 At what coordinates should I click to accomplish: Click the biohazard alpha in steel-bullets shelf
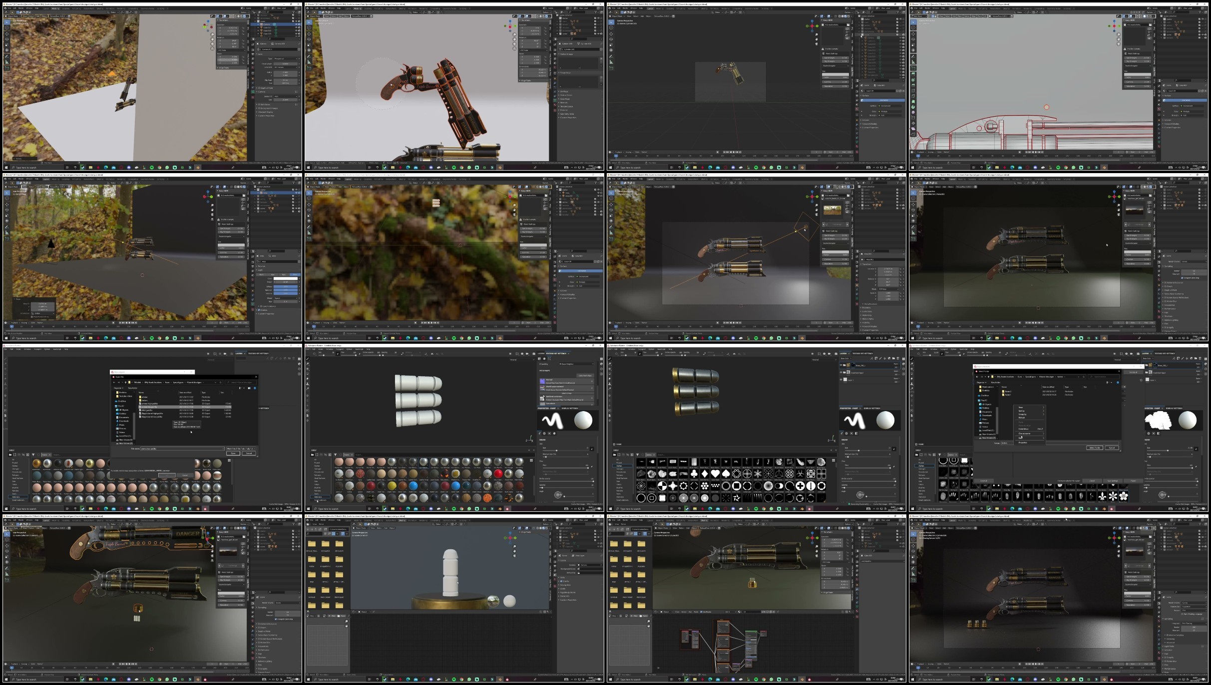point(800,473)
